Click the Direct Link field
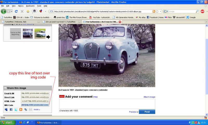This screenshot has width=208, height=125. point(35,97)
